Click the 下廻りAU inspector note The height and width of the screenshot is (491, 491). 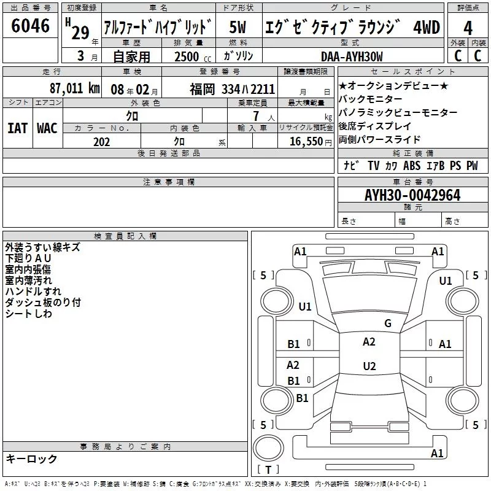(28, 258)
